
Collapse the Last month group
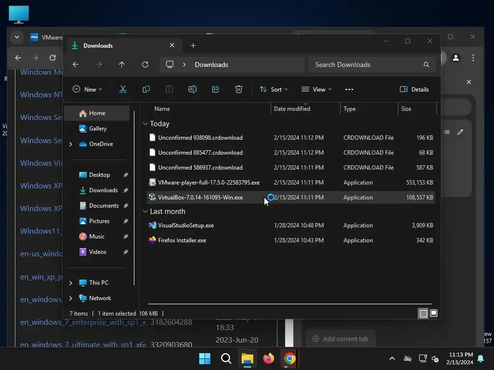coord(145,211)
